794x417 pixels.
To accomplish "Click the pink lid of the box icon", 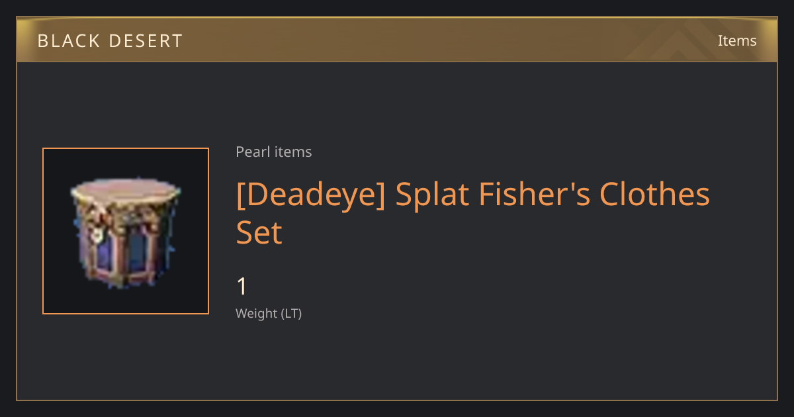I will pyautogui.click(x=125, y=190).
